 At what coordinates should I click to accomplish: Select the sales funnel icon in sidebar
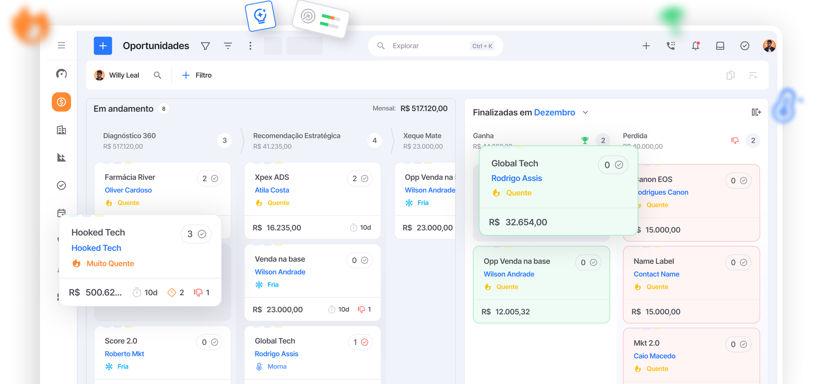(61, 158)
